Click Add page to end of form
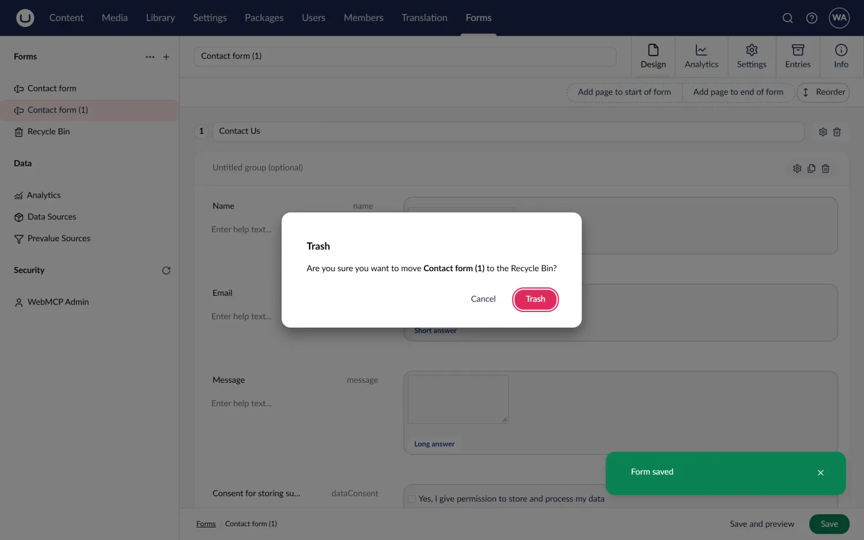 [738, 92]
